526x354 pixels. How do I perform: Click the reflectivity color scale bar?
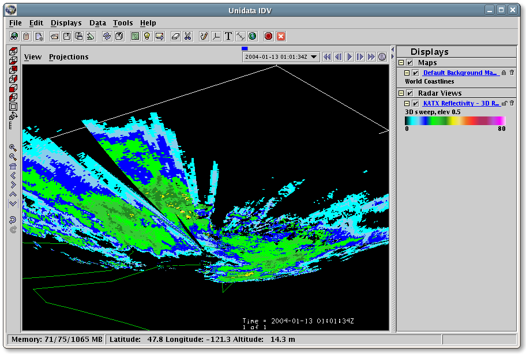point(455,120)
